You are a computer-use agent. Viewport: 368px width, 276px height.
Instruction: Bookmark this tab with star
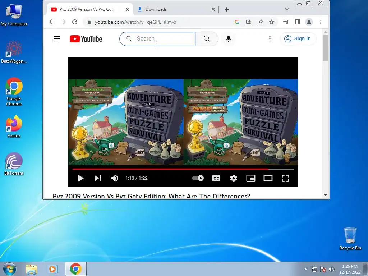[x=272, y=22]
